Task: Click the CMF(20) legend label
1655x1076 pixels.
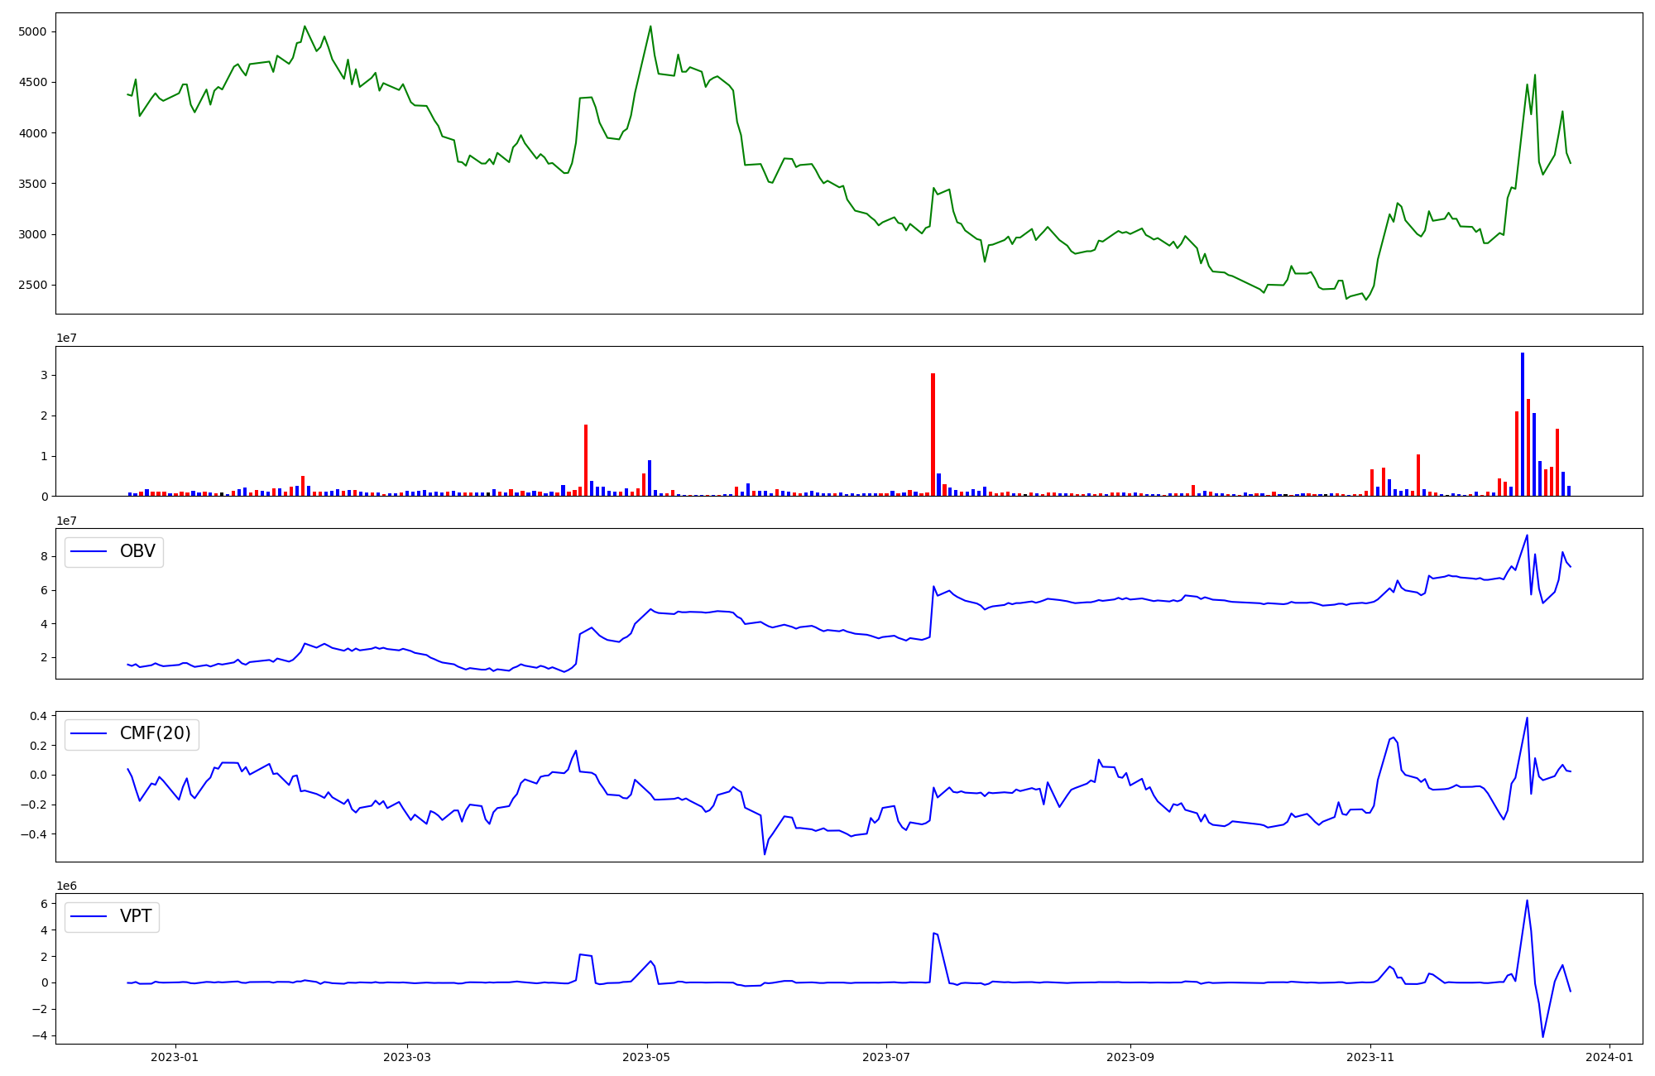Action: 155,733
